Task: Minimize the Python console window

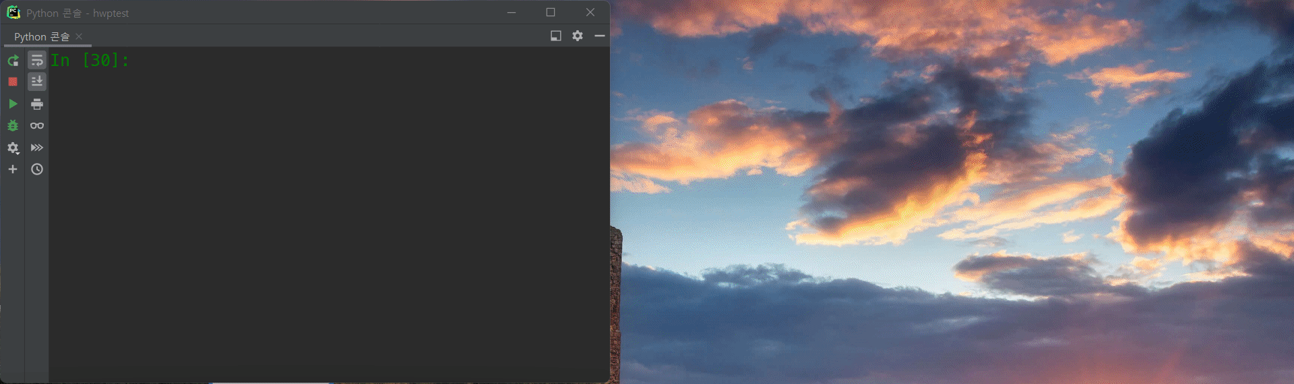Action: pos(512,12)
